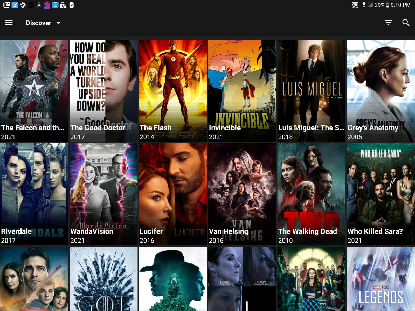The image size is (415, 311).
Task: Expand the Discover dropdown arrow
Action: point(59,23)
